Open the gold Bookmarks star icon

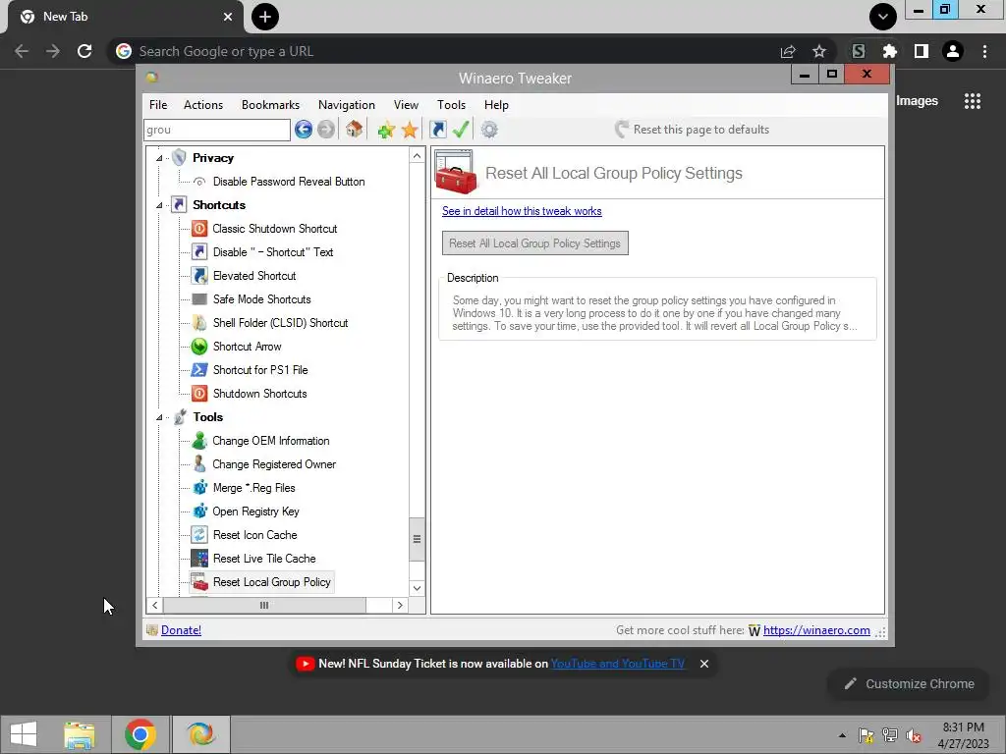(410, 131)
